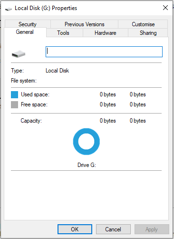This screenshot has height=239, width=174.
Task: Close the Local Disk (G:) Properties dialog
Action: [x=165, y=8]
